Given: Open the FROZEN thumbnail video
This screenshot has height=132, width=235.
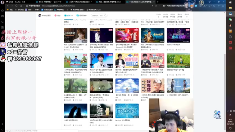Looking at the screenshot, I should coord(127,111).
